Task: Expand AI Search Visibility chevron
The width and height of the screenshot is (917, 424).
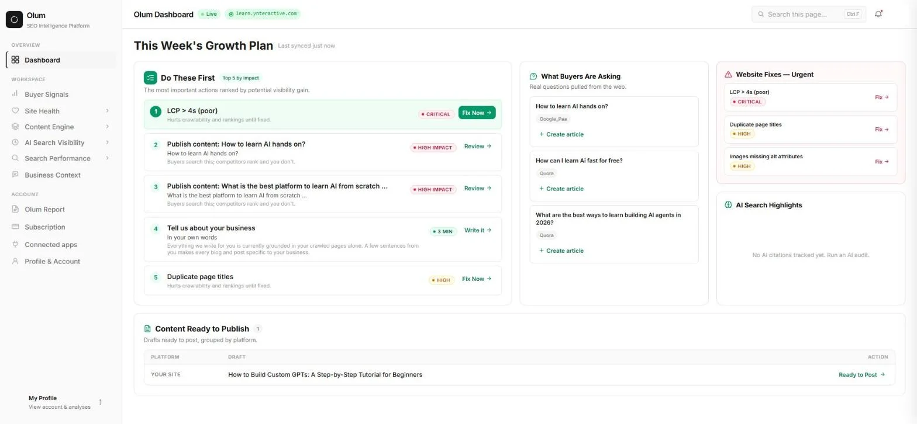Action: point(107,143)
